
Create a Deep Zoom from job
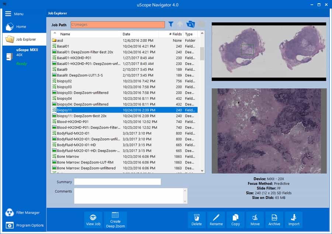(x=115, y=219)
